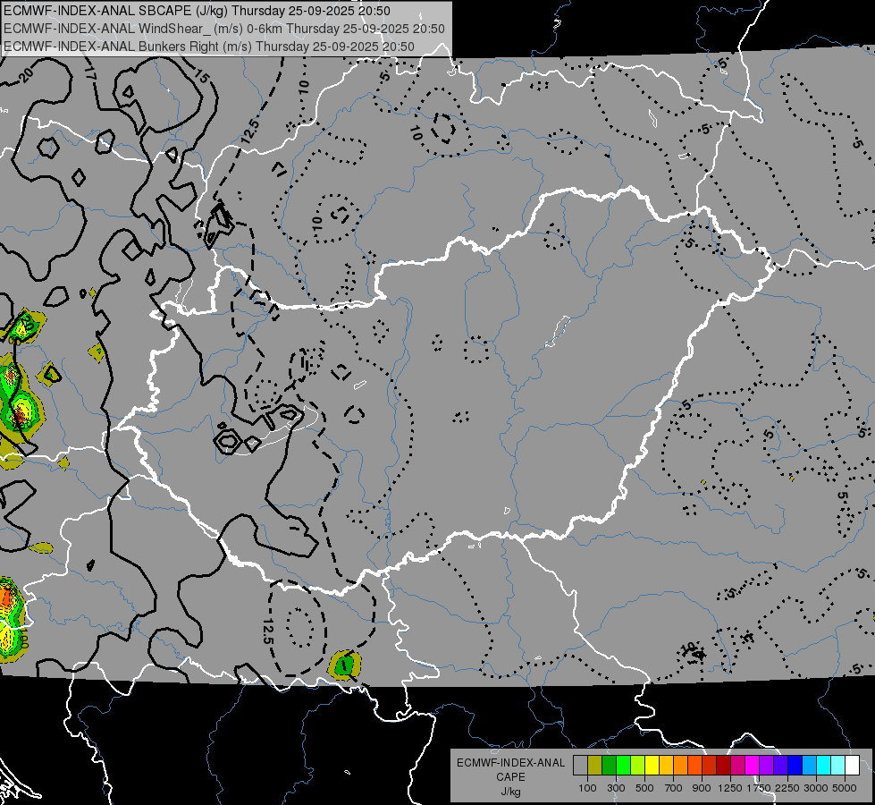Select the crimson-pink swatch after 1250
Viewport: 875px width, 805px height.
click(x=737, y=766)
